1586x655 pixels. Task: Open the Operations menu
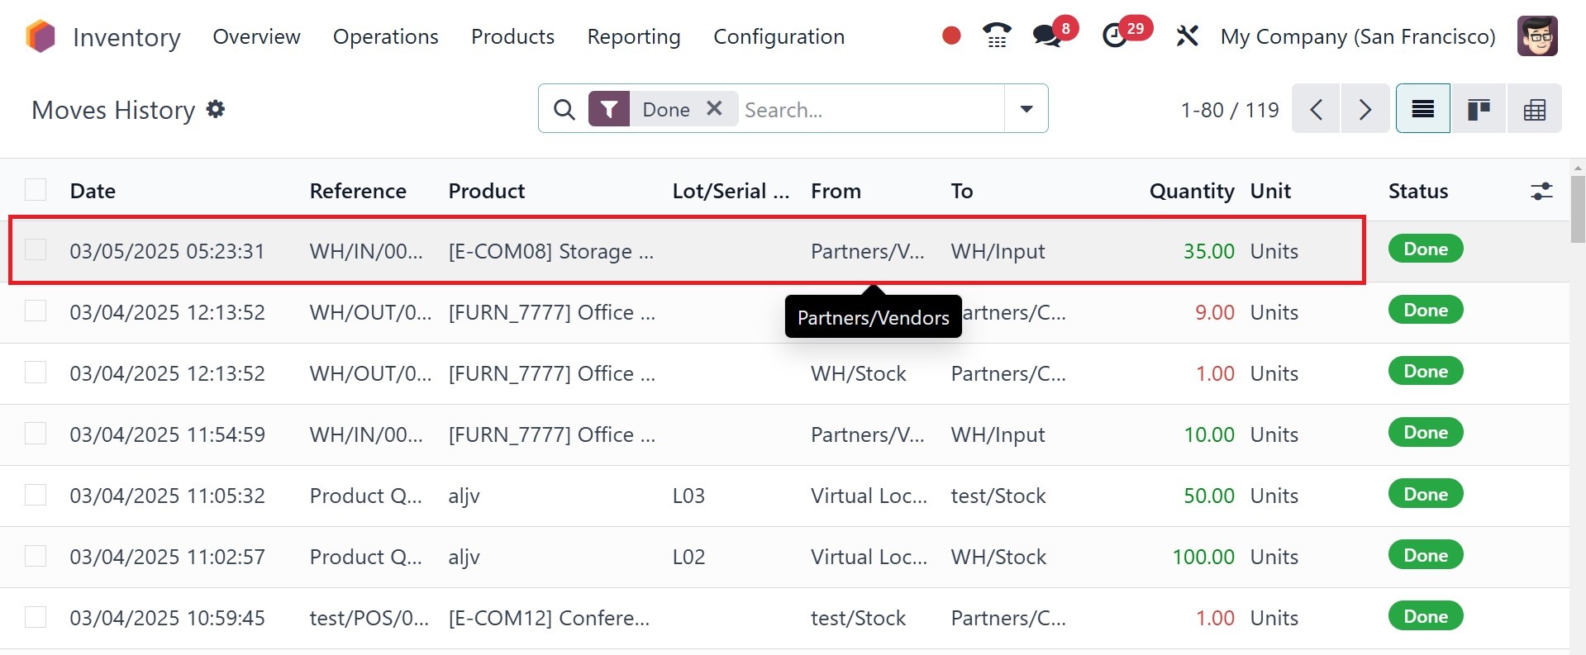pyautogui.click(x=385, y=37)
